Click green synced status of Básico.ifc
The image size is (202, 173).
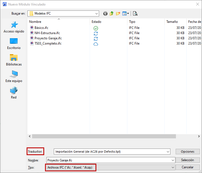point(96,28)
